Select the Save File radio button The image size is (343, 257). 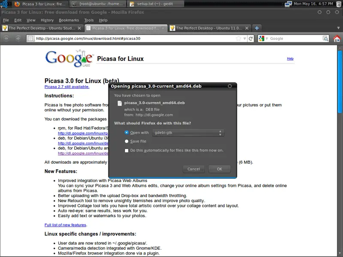click(x=126, y=141)
